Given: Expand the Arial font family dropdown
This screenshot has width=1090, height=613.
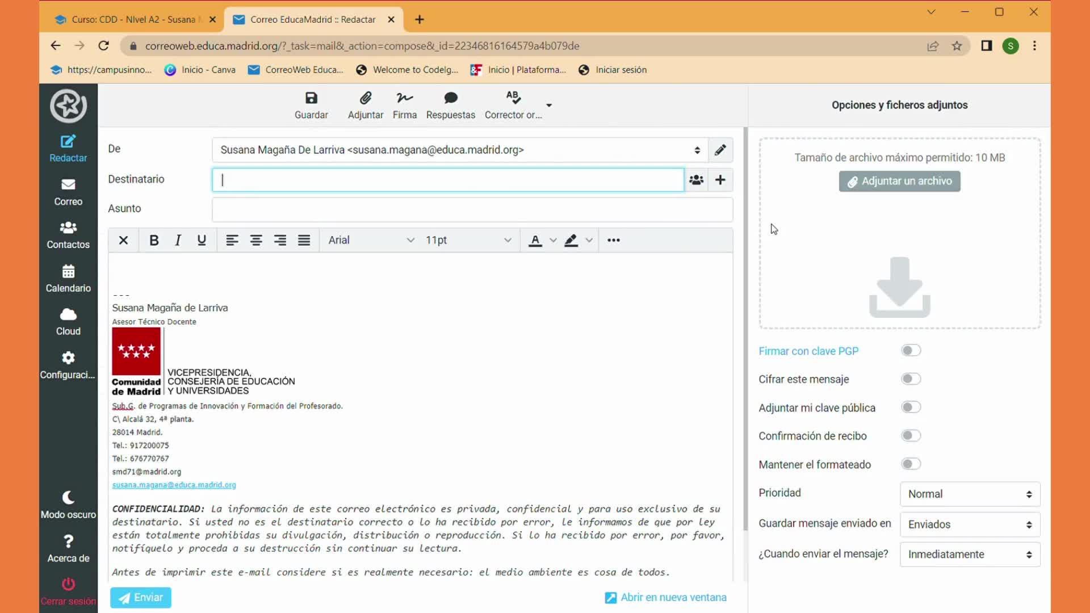Looking at the screenshot, I should 371,240.
